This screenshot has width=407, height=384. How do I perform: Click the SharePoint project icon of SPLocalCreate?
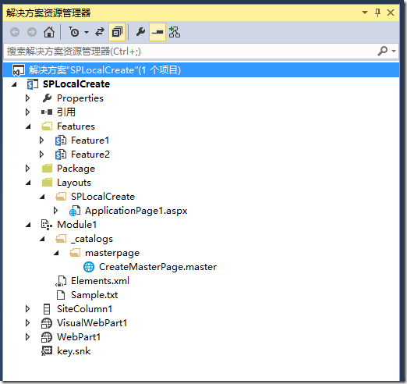33,84
